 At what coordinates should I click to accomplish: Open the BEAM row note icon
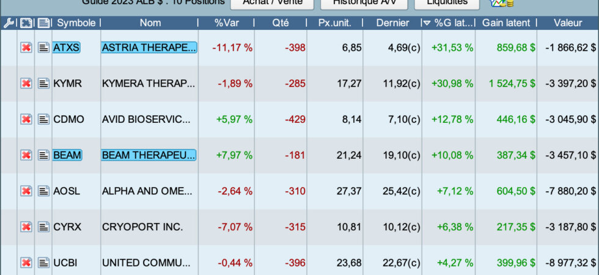coord(43,155)
